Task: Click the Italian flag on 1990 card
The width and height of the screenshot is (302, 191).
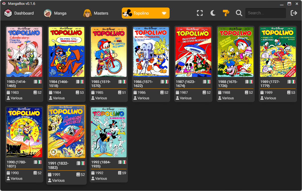Action: (x=40, y=162)
